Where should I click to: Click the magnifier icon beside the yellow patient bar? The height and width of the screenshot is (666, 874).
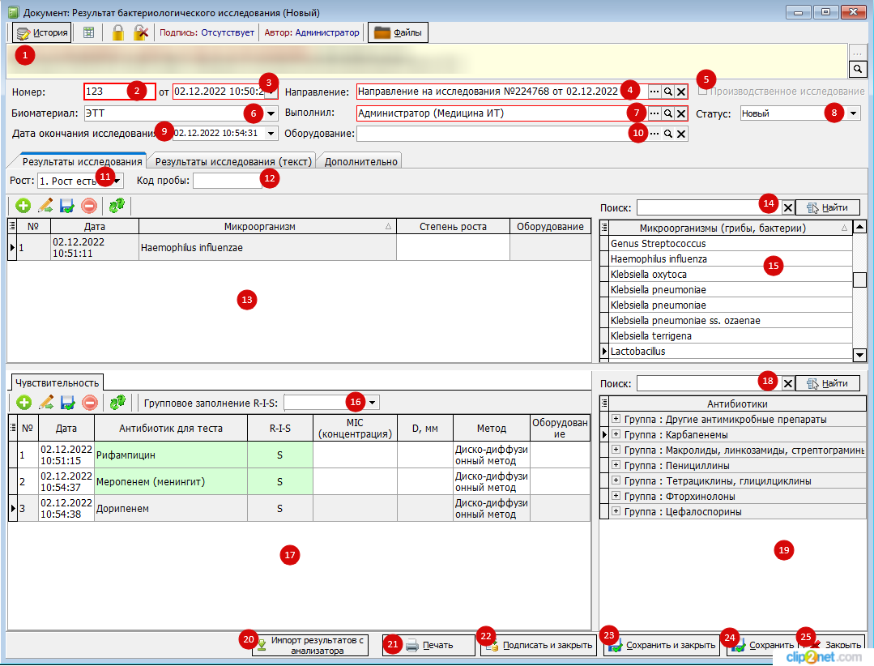tap(857, 69)
